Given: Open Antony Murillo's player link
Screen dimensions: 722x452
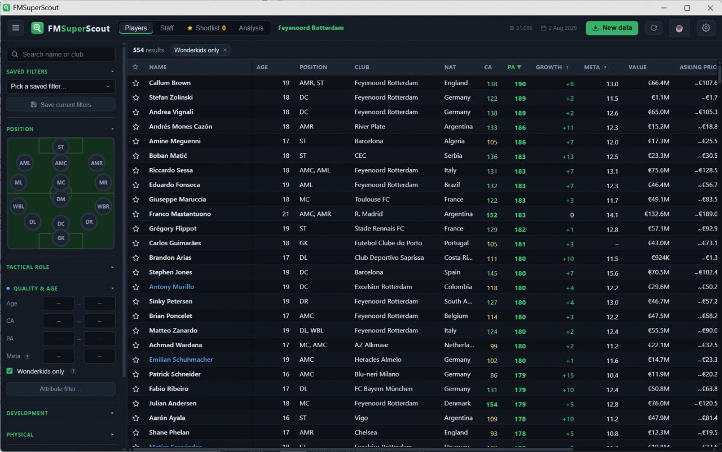Looking at the screenshot, I should 171,287.
